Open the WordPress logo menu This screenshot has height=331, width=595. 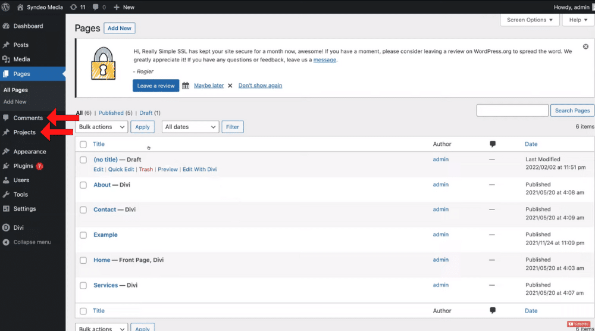[x=6, y=7]
